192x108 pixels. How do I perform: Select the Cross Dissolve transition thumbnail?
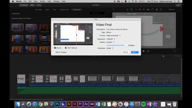[17, 27]
